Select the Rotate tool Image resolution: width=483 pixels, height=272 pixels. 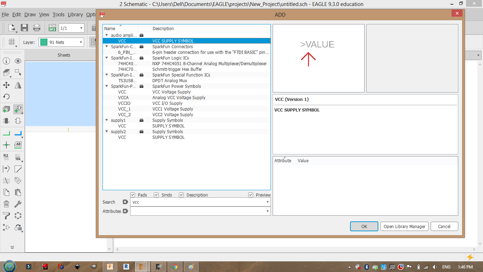pyautogui.click(x=6, y=97)
